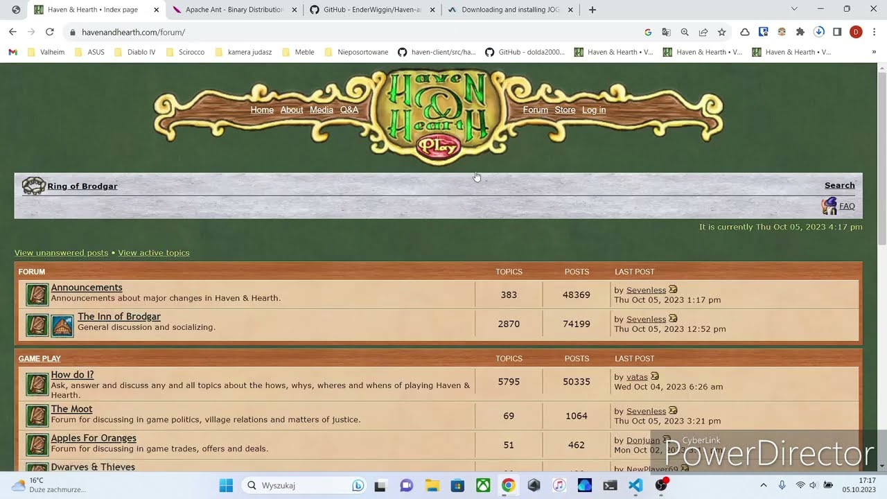View latest post icon beside vatas
Image resolution: width=887 pixels, height=499 pixels.
[x=655, y=376]
